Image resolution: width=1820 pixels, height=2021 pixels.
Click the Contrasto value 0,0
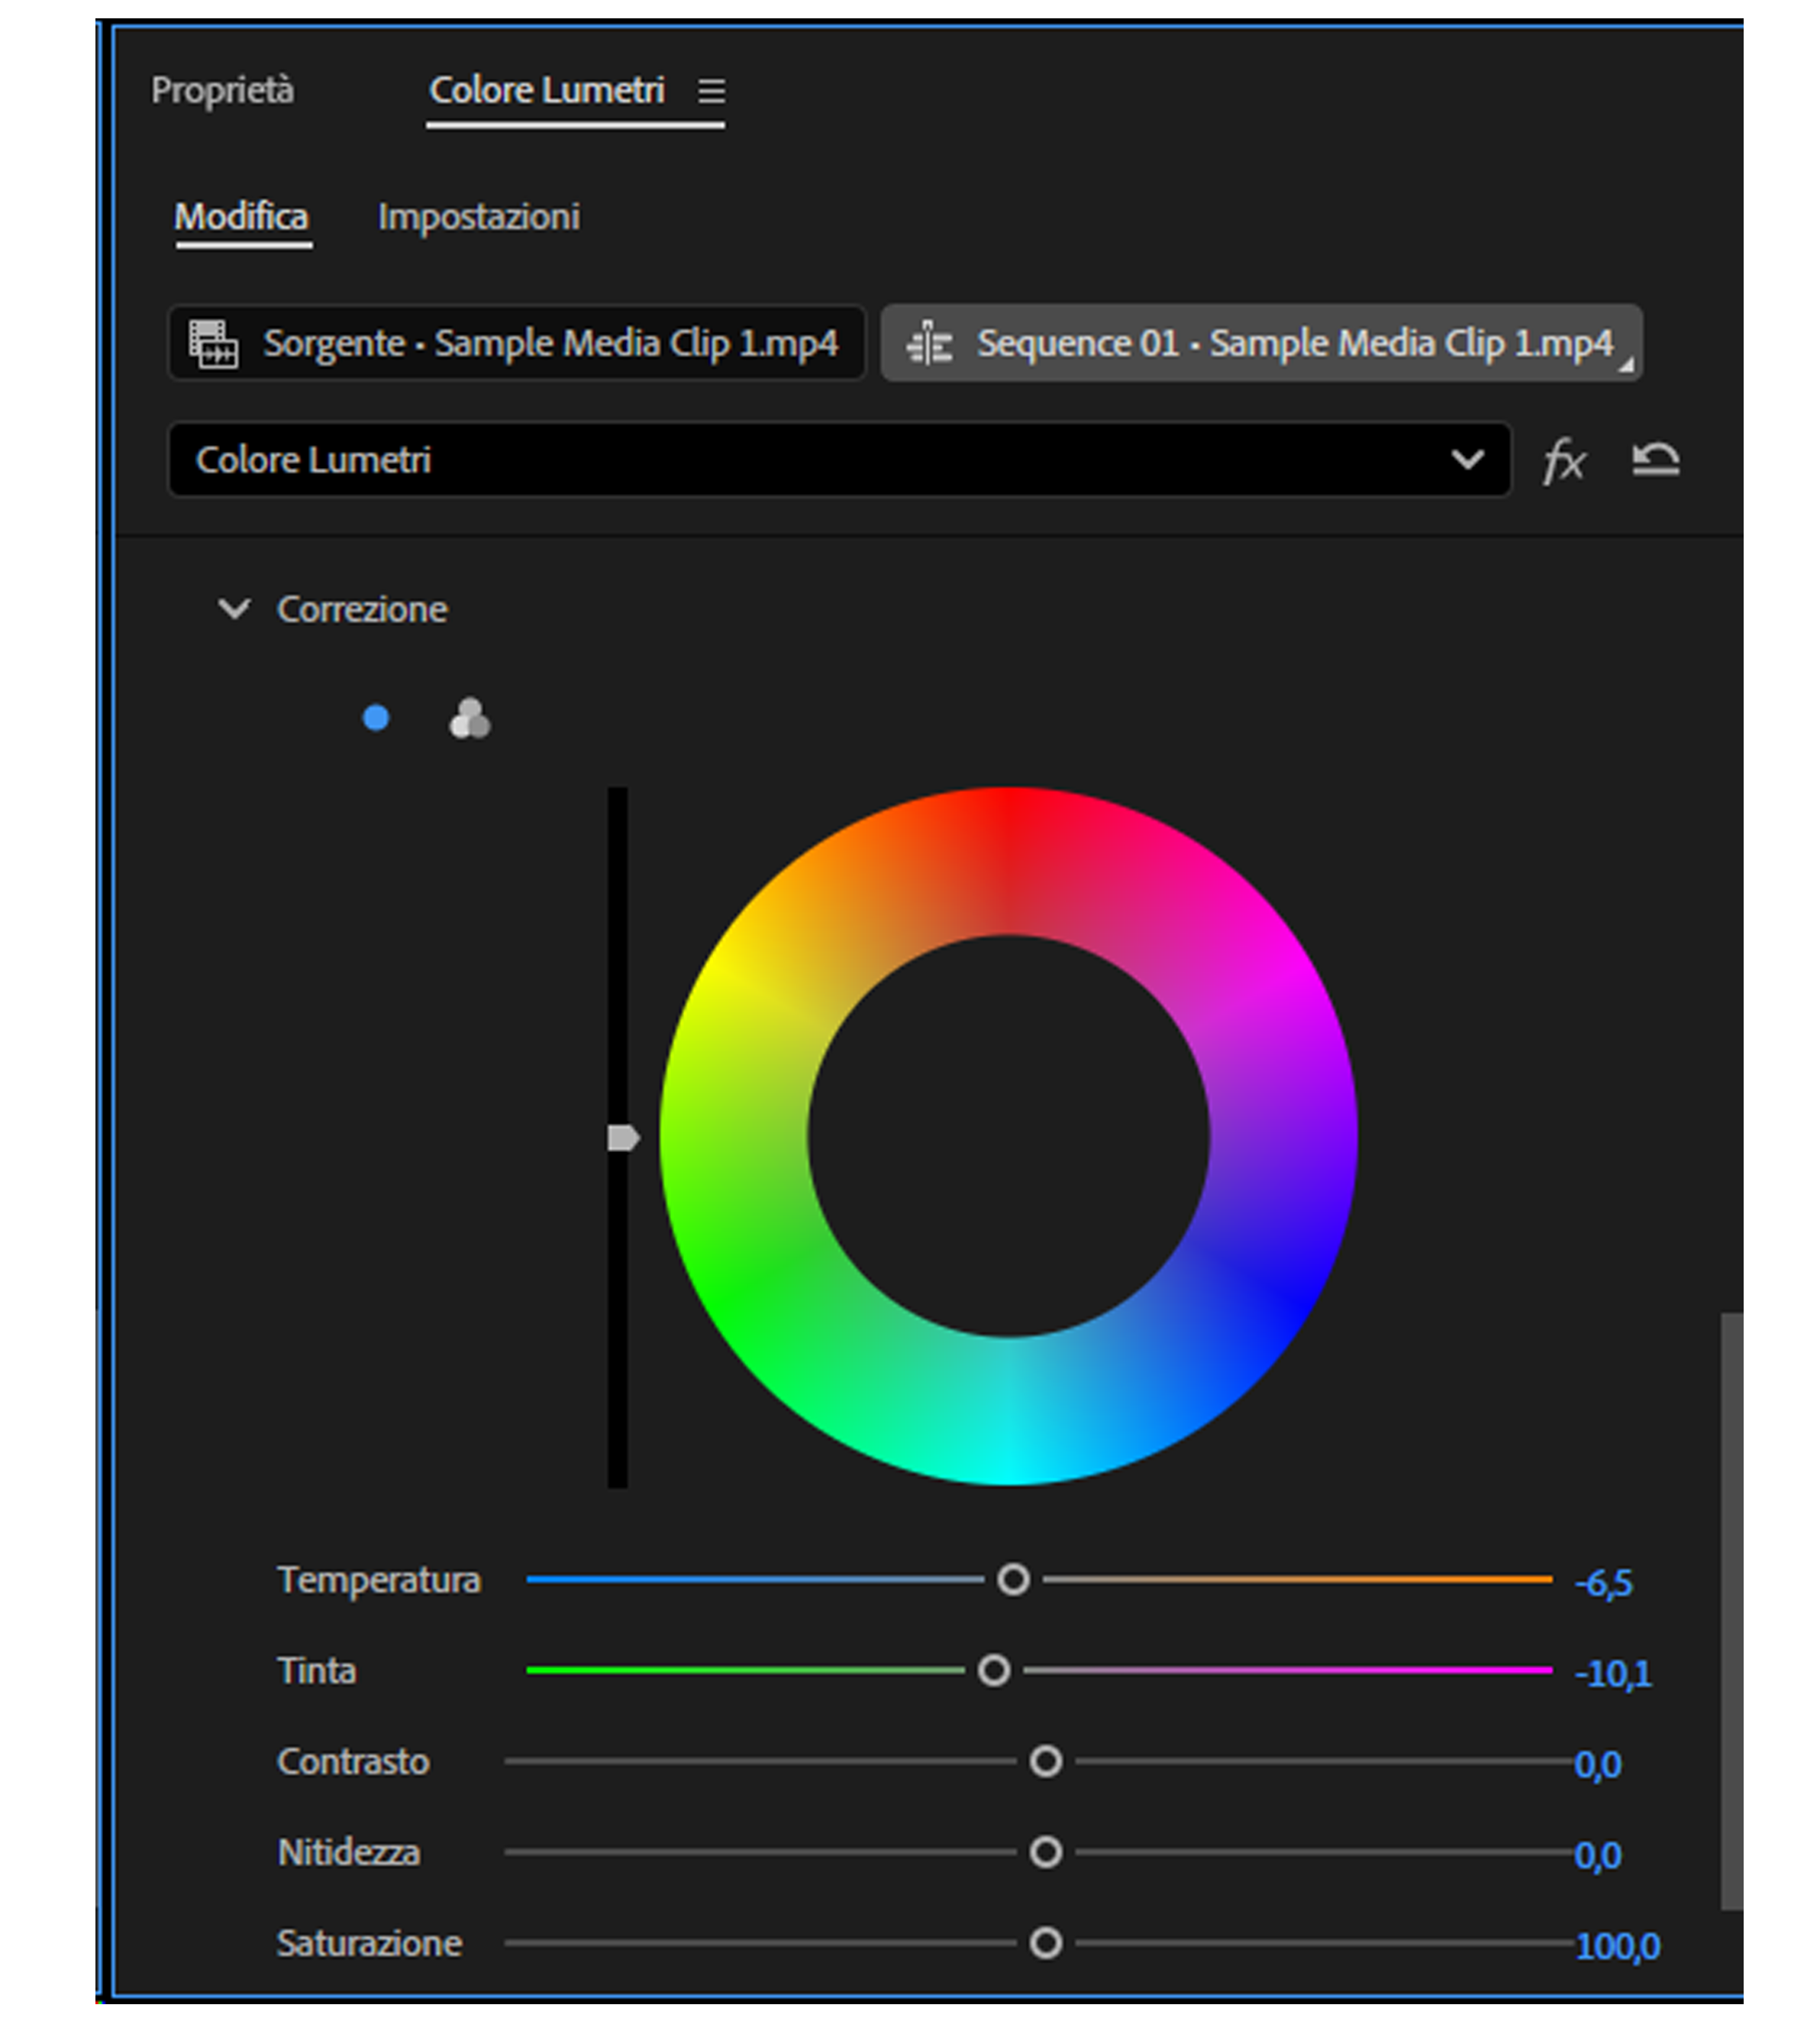1598,1765
